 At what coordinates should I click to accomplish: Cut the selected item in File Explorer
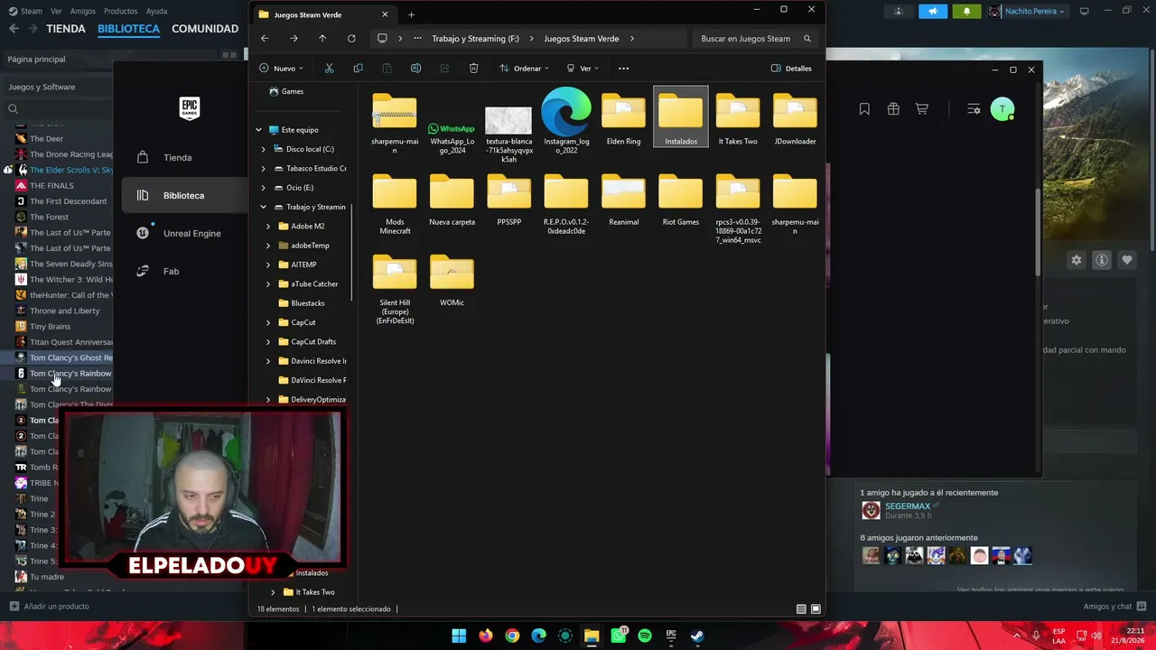329,69
